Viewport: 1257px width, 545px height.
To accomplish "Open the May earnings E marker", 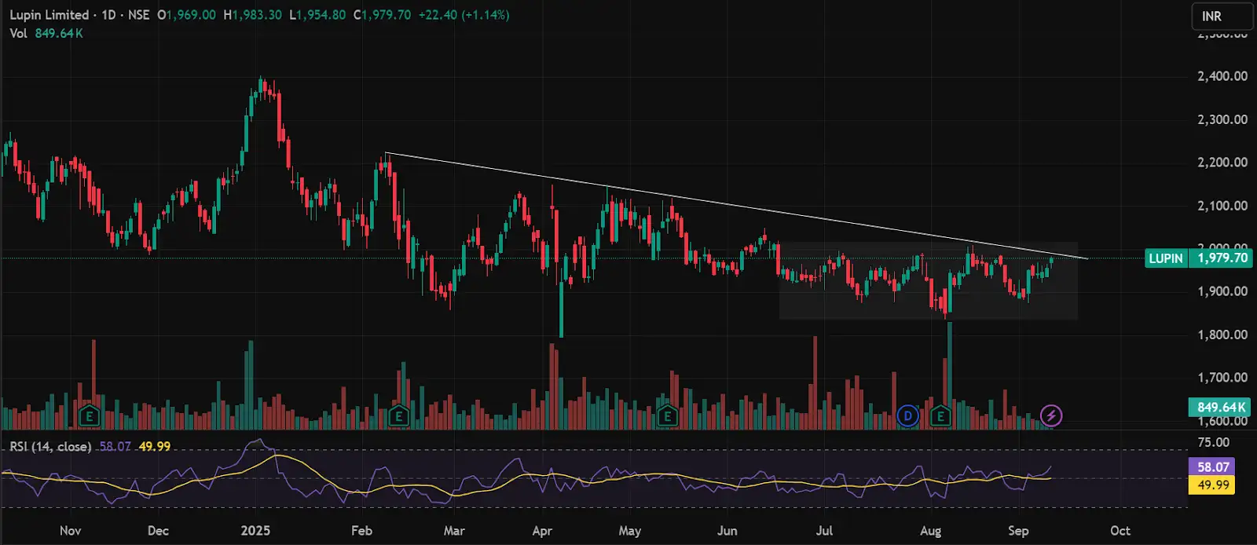I will tap(667, 415).
